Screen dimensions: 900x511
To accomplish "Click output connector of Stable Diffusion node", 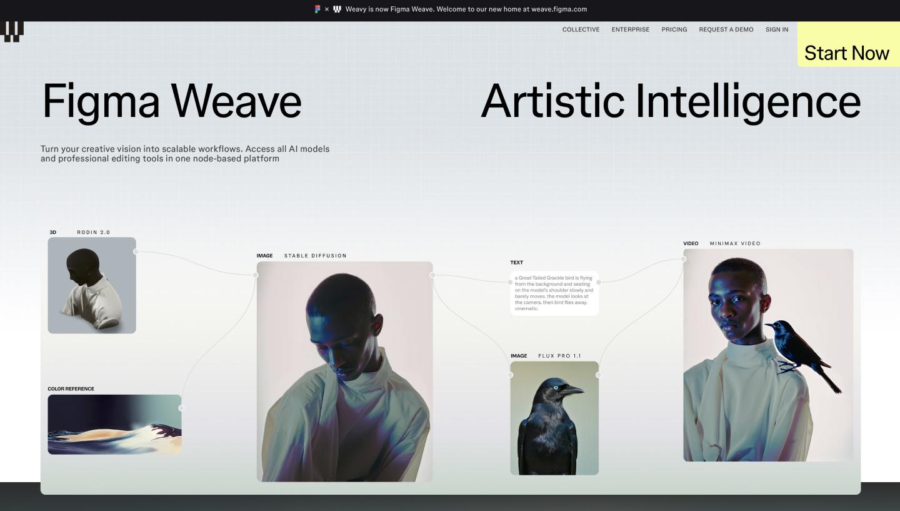I will point(432,275).
